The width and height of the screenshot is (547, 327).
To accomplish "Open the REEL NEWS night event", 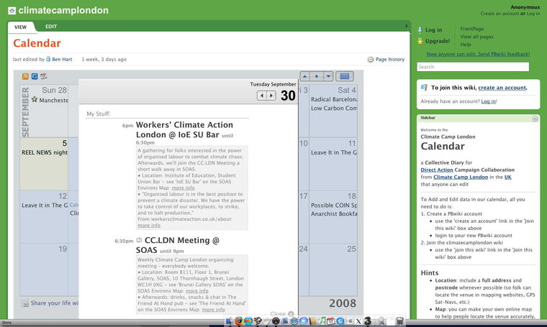I will 45,152.
